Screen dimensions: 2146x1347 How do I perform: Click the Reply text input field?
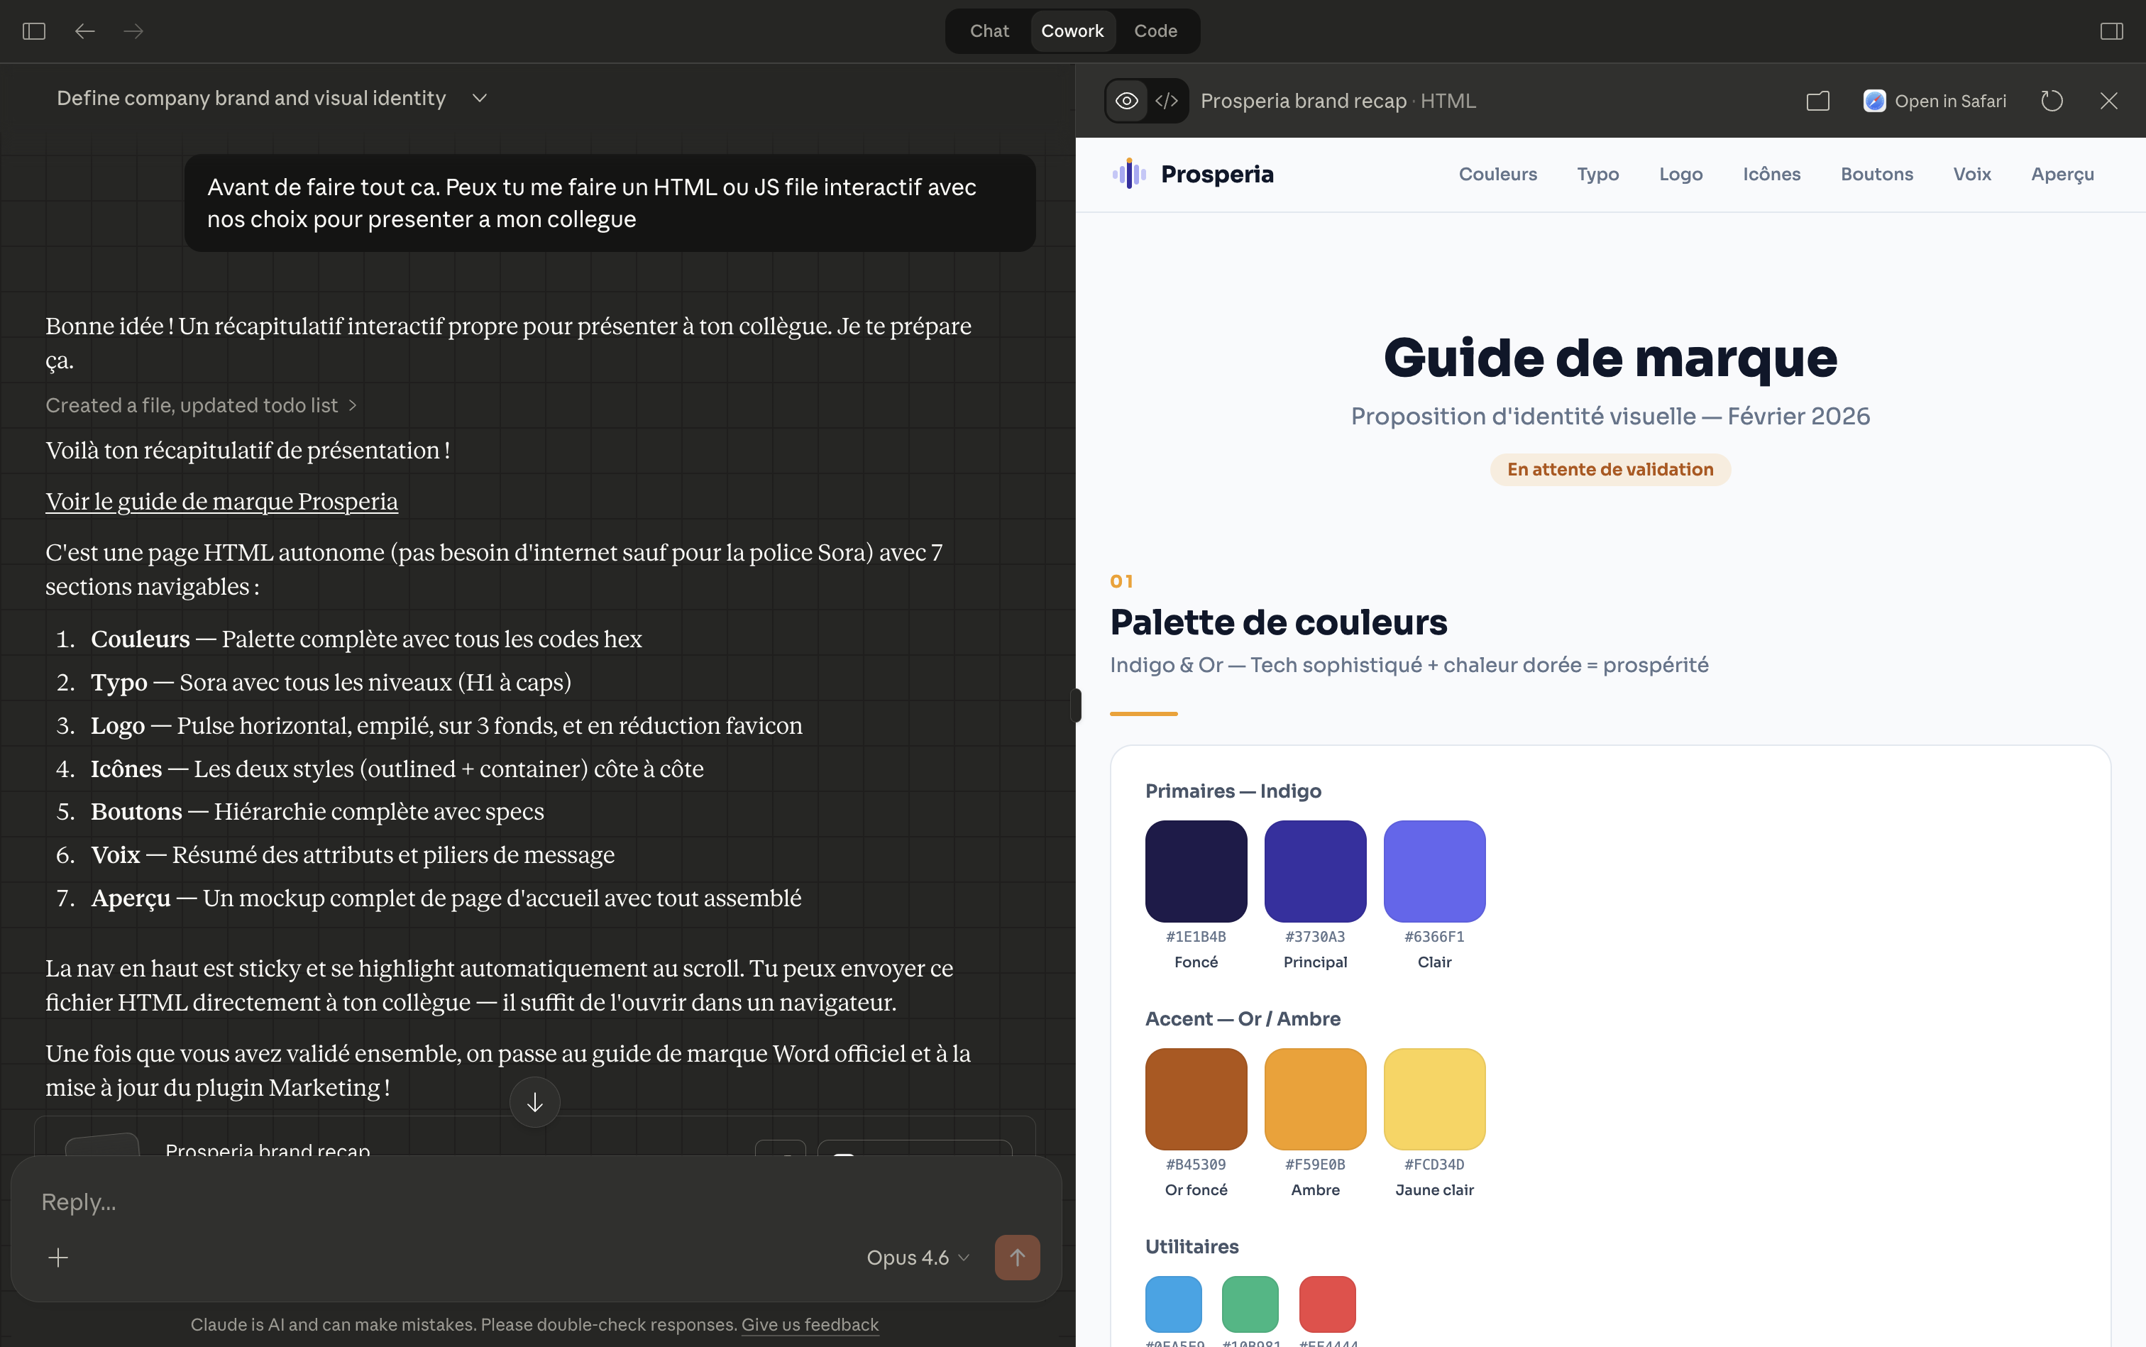[356, 1201]
